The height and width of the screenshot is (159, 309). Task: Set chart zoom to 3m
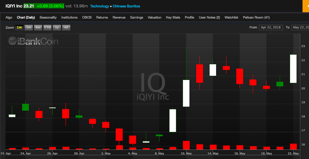pyautogui.click(x=28, y=27)
